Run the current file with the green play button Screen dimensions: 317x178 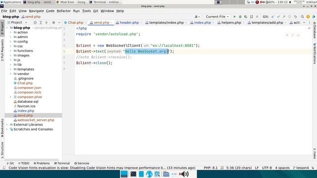234,17
